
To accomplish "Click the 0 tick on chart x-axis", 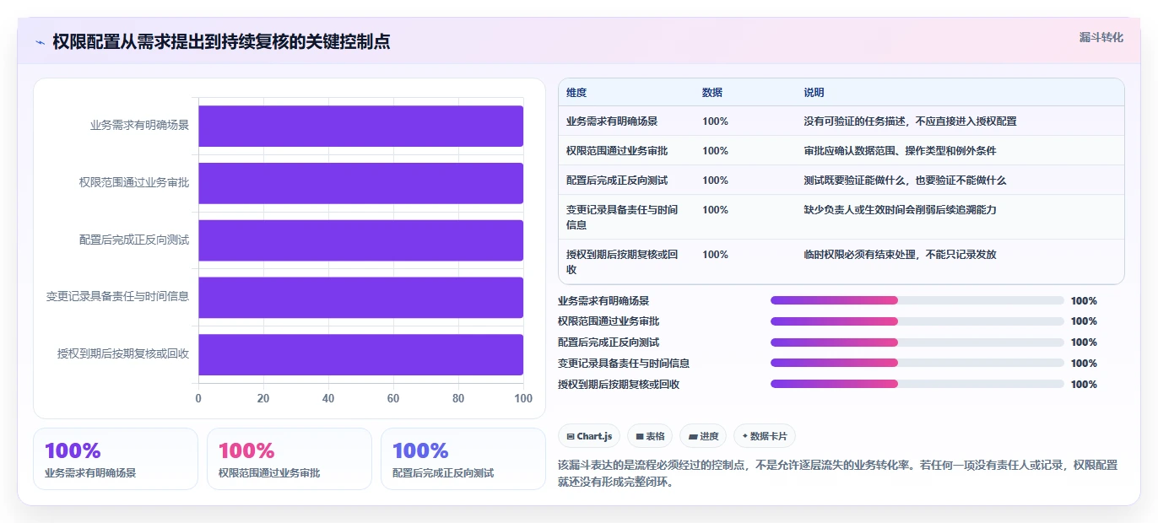I will tap(198, 398).
